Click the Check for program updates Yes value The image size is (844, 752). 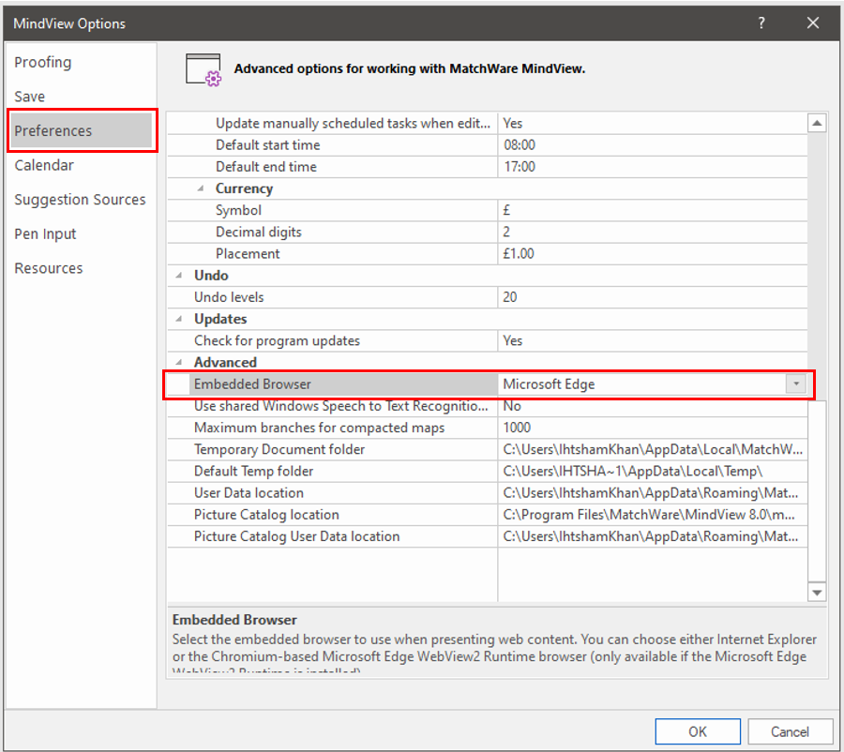[x=512, y=340]
